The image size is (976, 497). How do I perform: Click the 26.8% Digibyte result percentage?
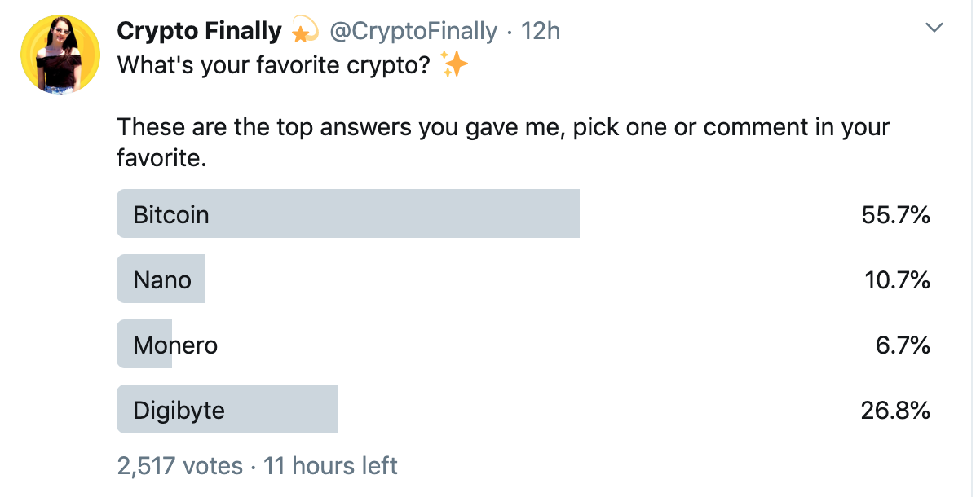895,411
